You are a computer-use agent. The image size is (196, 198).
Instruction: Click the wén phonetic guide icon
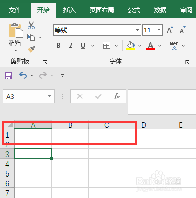click(174, 46)
